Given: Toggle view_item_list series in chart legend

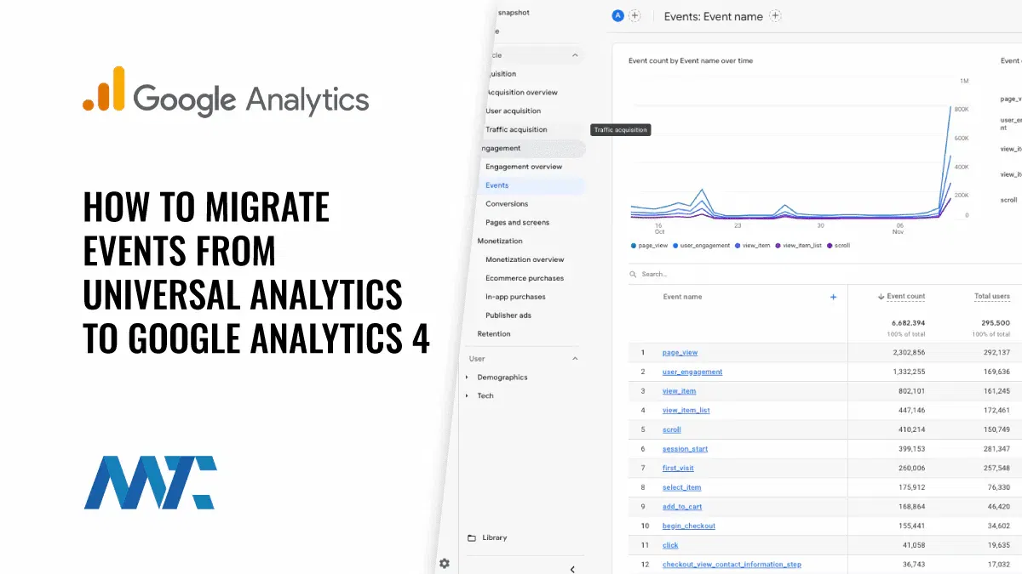Looking at the screenshot, I should [798, 245].
